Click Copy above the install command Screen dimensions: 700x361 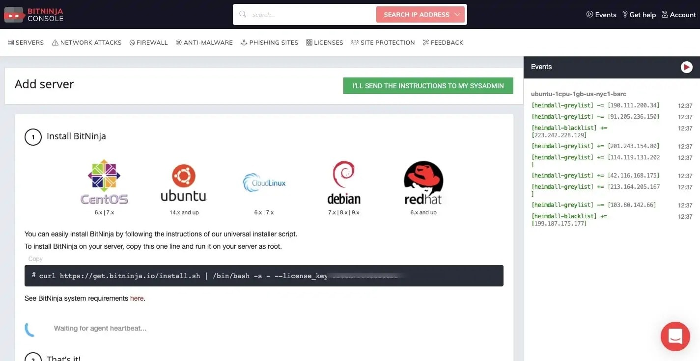(x=35, y=259)
